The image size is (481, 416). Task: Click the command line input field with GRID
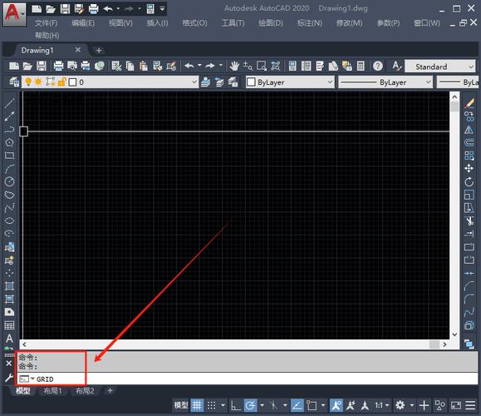(248, 379)
